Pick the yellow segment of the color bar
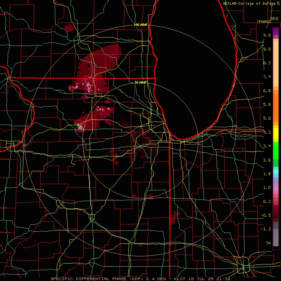Image resolution: width=281 pixels, height=281 pixels. tap(276, 134)
